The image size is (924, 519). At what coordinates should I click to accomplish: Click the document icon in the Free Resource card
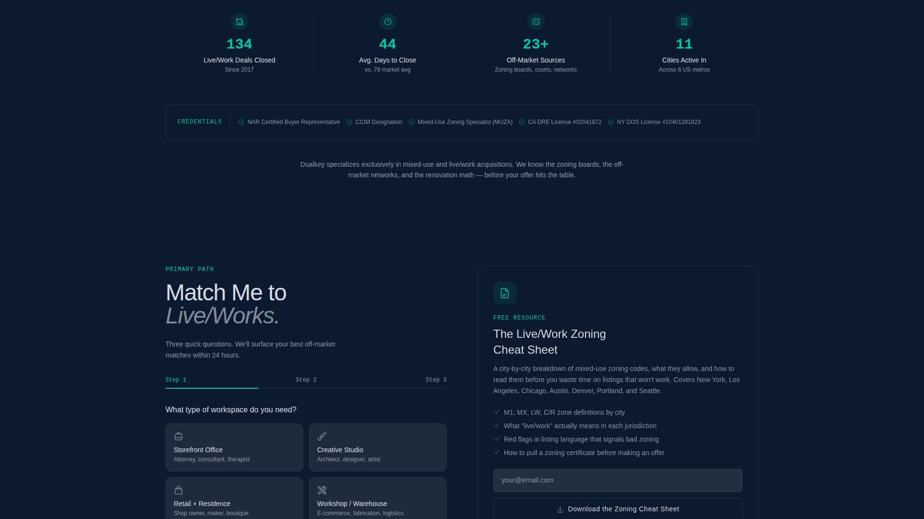click(x=504, y=293)
